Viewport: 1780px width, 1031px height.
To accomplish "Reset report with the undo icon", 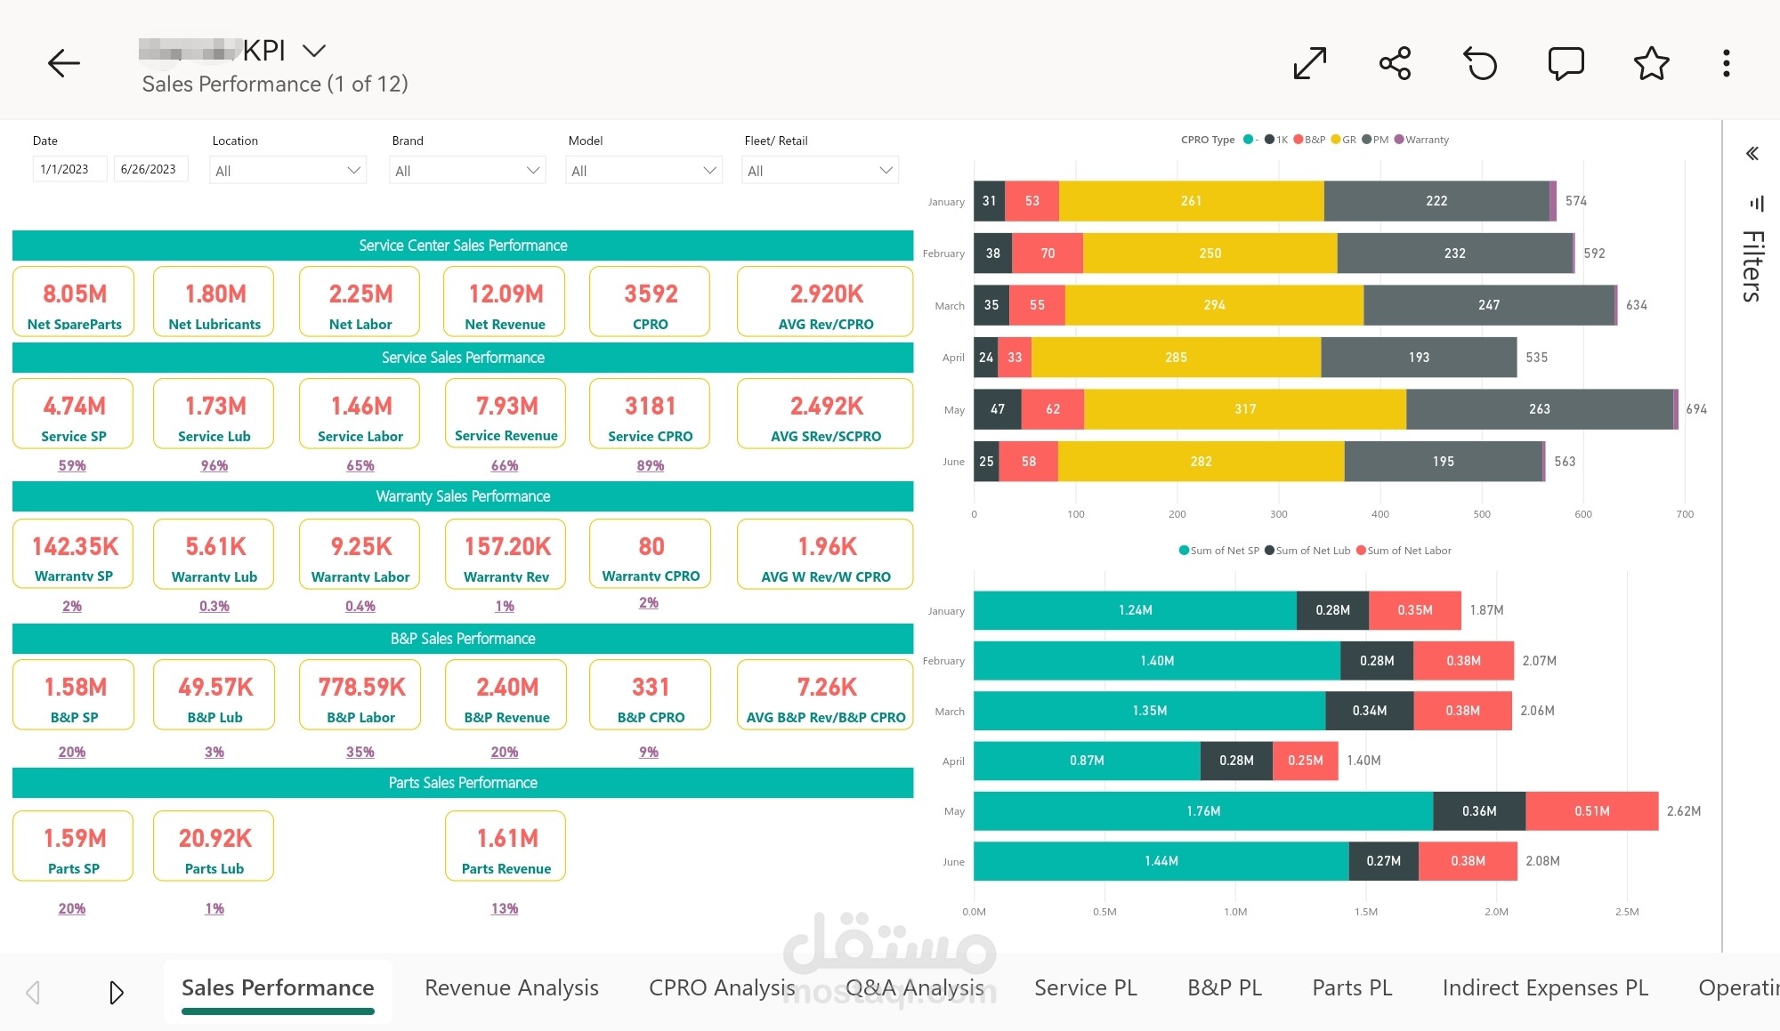I will point(1481,63).
